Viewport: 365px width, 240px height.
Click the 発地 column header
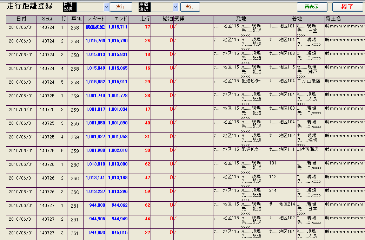coord(241,19)
